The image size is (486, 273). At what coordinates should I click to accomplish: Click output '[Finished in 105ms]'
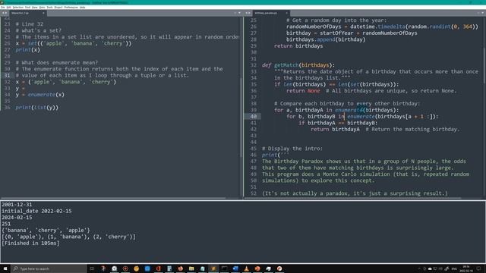click(x=30, y=243)
